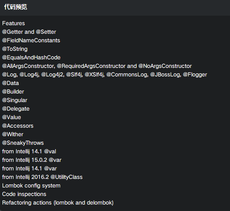This screenshot has height=211, width=230.
Task: Click the Intellij 15.0.2 @var line
Action: 32,160
